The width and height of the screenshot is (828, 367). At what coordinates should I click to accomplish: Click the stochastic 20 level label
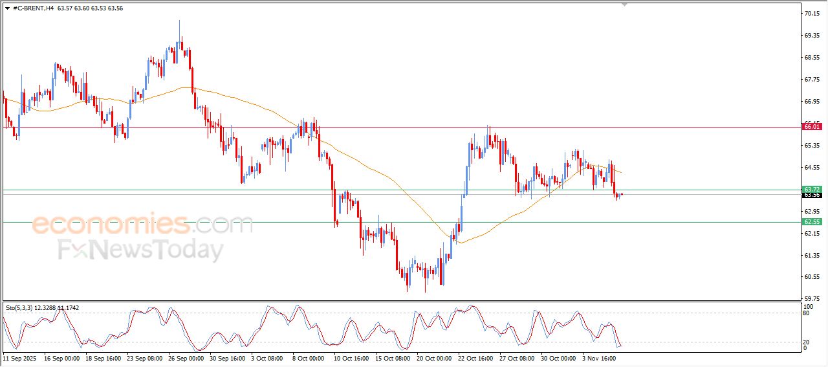point(807,341)
